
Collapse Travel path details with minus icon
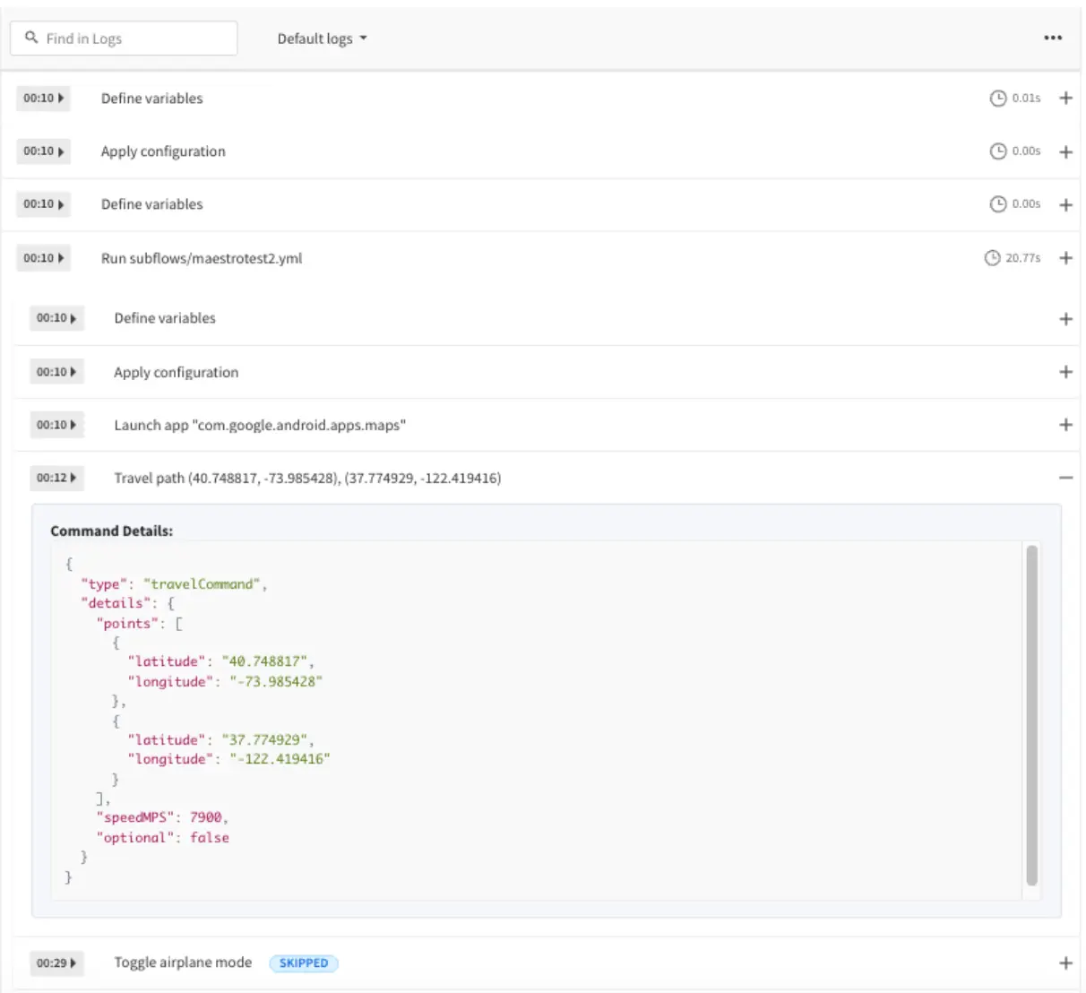1065,478
